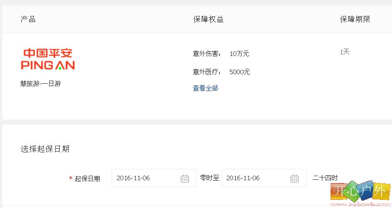Click the 起保日期 required field label
Image resolution: width=392 pixels, height=208 pixels.
pos(85,178)
